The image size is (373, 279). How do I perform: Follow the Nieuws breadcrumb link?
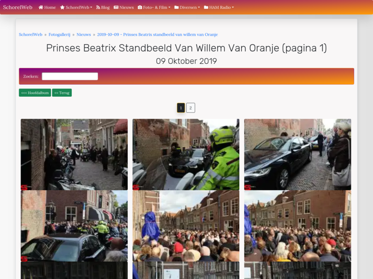(84, 34)
